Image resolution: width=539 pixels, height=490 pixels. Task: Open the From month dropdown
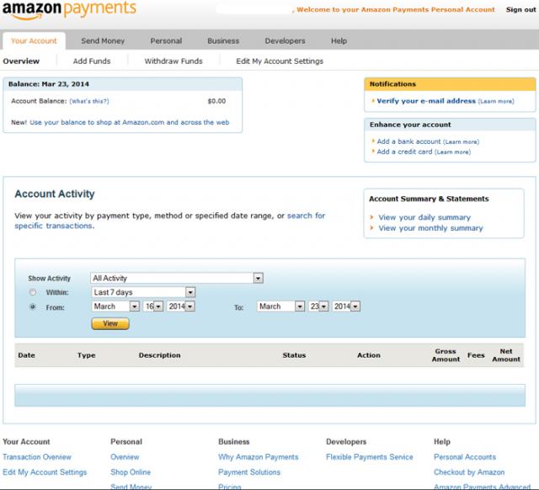[x=115, y=306]
